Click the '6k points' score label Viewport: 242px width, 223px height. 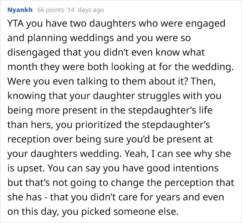click(50, 10)
